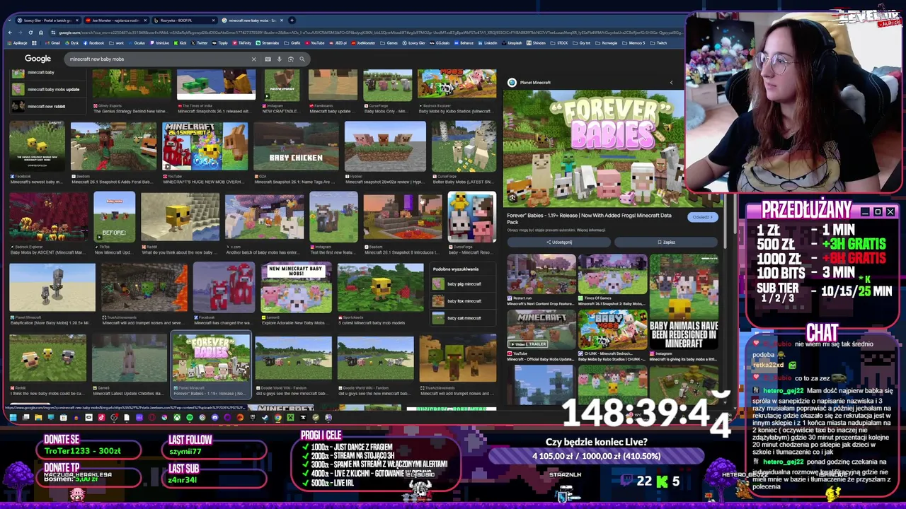Open the Facebook bookmark in bookmarks bar
Viewport: 906px width, 509px height.
[94, 43]
